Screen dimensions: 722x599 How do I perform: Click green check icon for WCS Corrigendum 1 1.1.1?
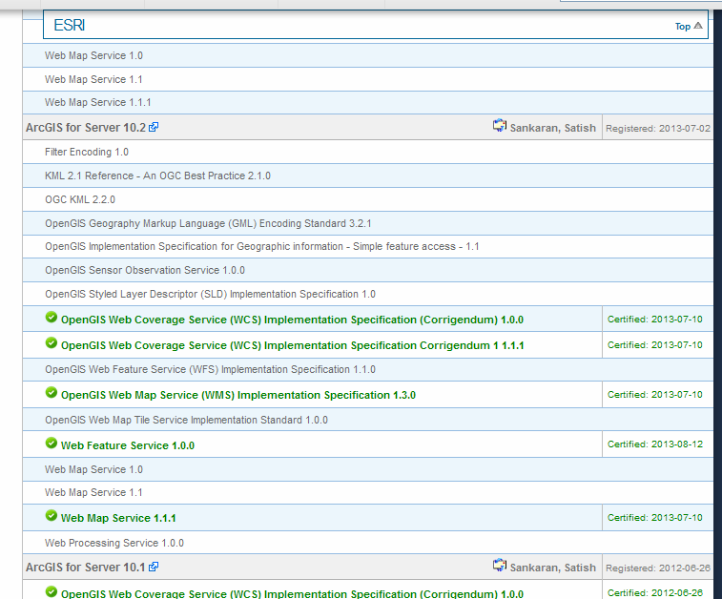(x=52, y=343)
